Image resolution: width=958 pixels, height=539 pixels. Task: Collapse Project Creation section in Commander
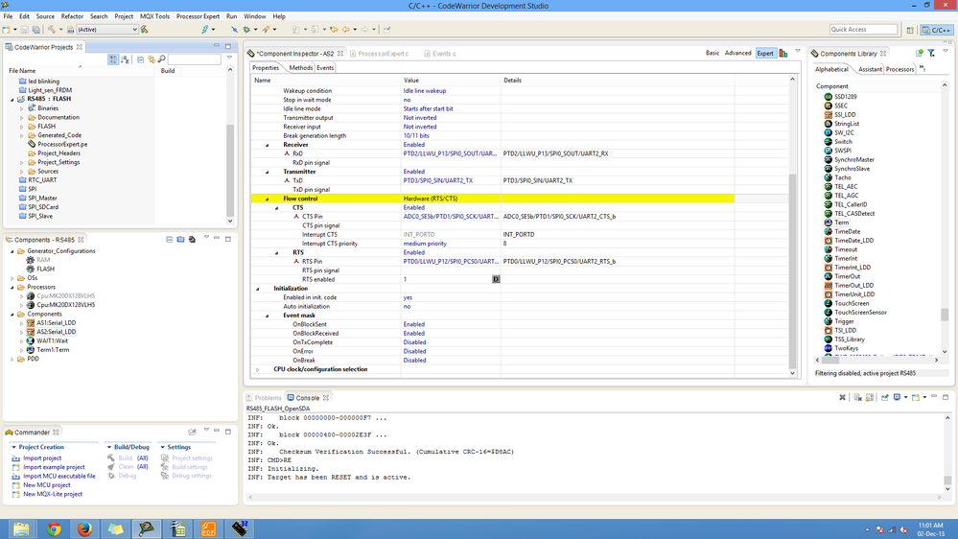tap(13, 447)
